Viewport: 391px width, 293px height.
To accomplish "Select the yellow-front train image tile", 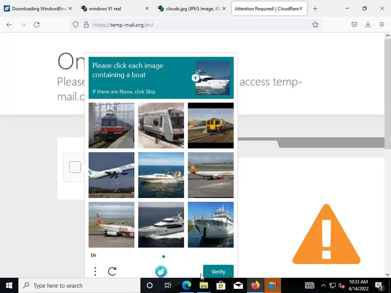I will click(x=211, y=125).
